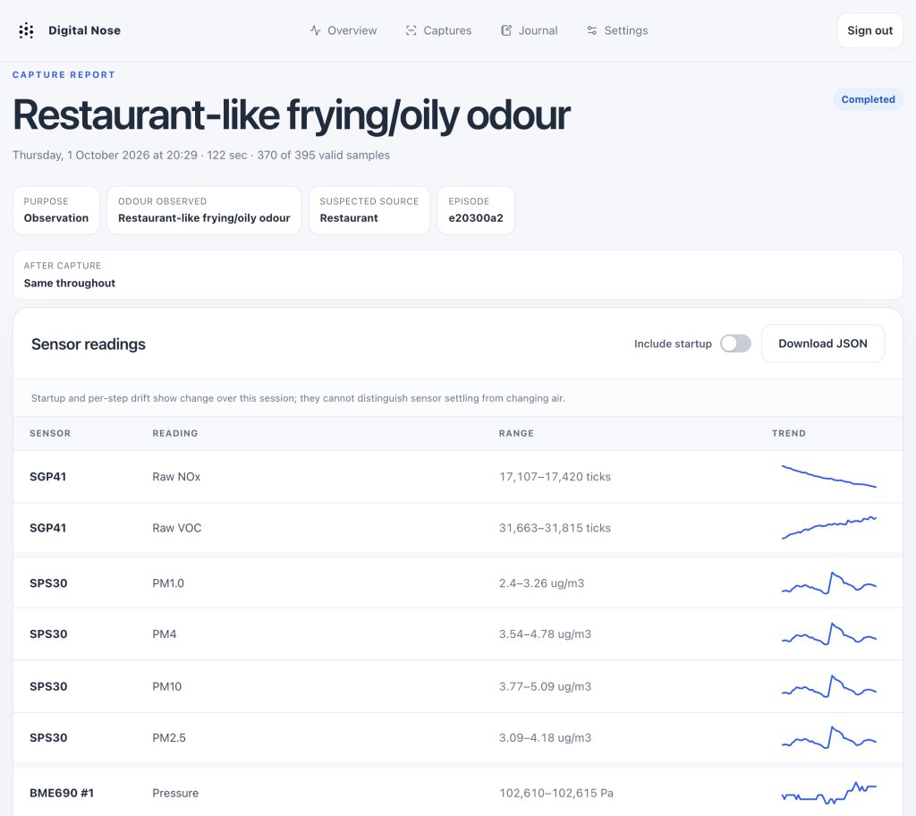Click the 31,663–31,815 ticks range
Image resolution: width=916 pixels, height=816 pixels.
555,528
